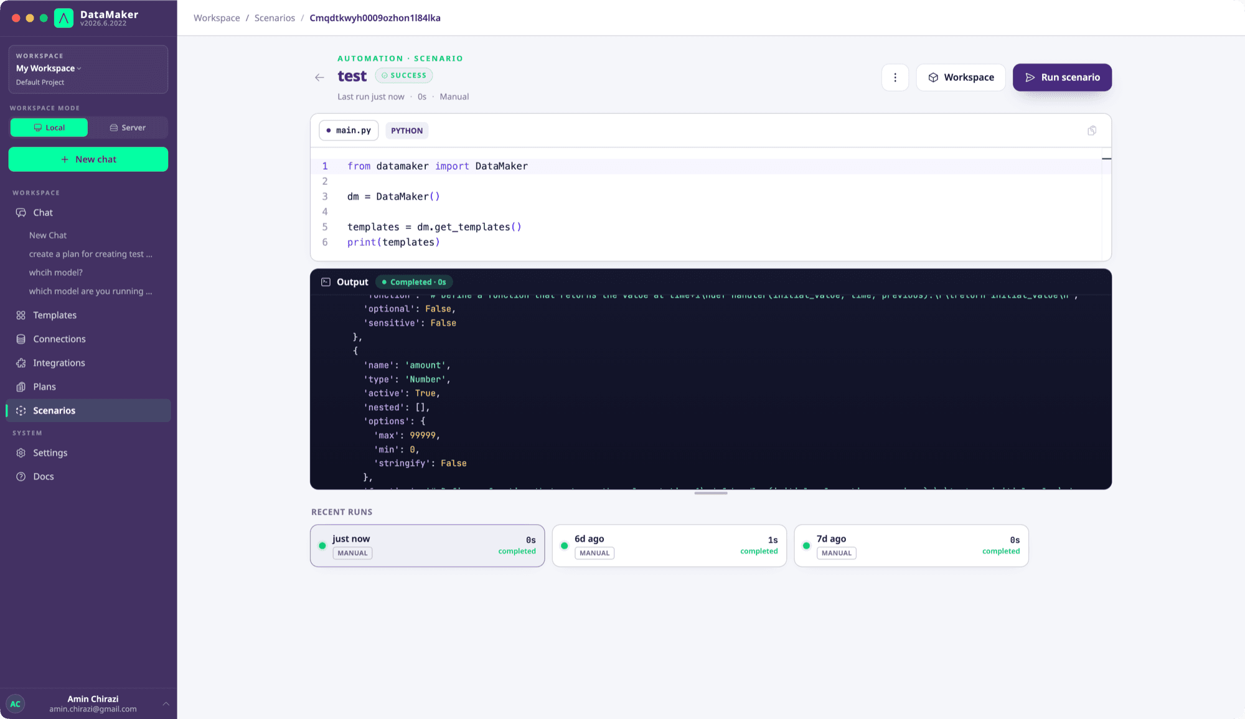Image resolution: width=1245 pixels, height=719 pixels.
Task: Click the code editor scrollbar marker
Action: [x=1106, y=159]
